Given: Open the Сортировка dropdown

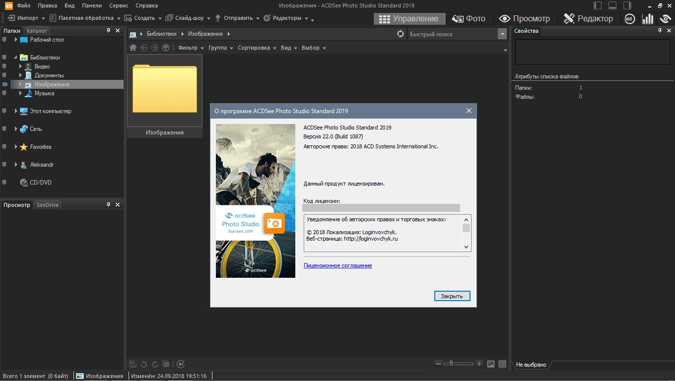Looking at the screenshot, I should click(x=257, y=48).
